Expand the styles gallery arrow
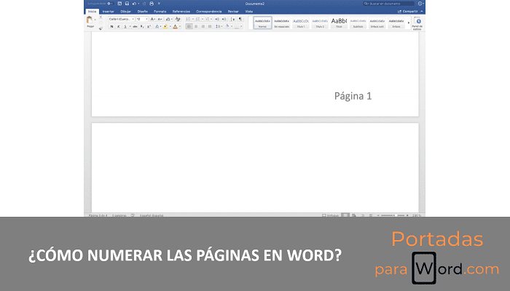 coord(409,23)
